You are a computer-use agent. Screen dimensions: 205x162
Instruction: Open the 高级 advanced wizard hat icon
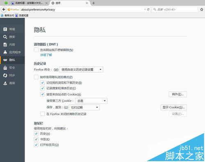pyautogui.click(x=5, y=83)
